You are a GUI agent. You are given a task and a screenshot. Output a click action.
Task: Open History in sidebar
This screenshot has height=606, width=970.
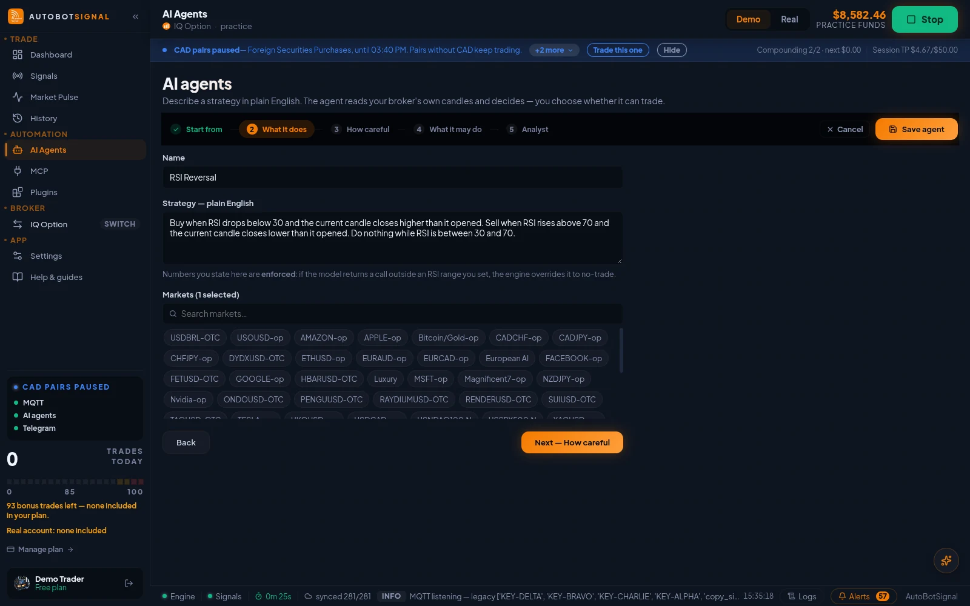pyautogui.click(x=75, y=118)
